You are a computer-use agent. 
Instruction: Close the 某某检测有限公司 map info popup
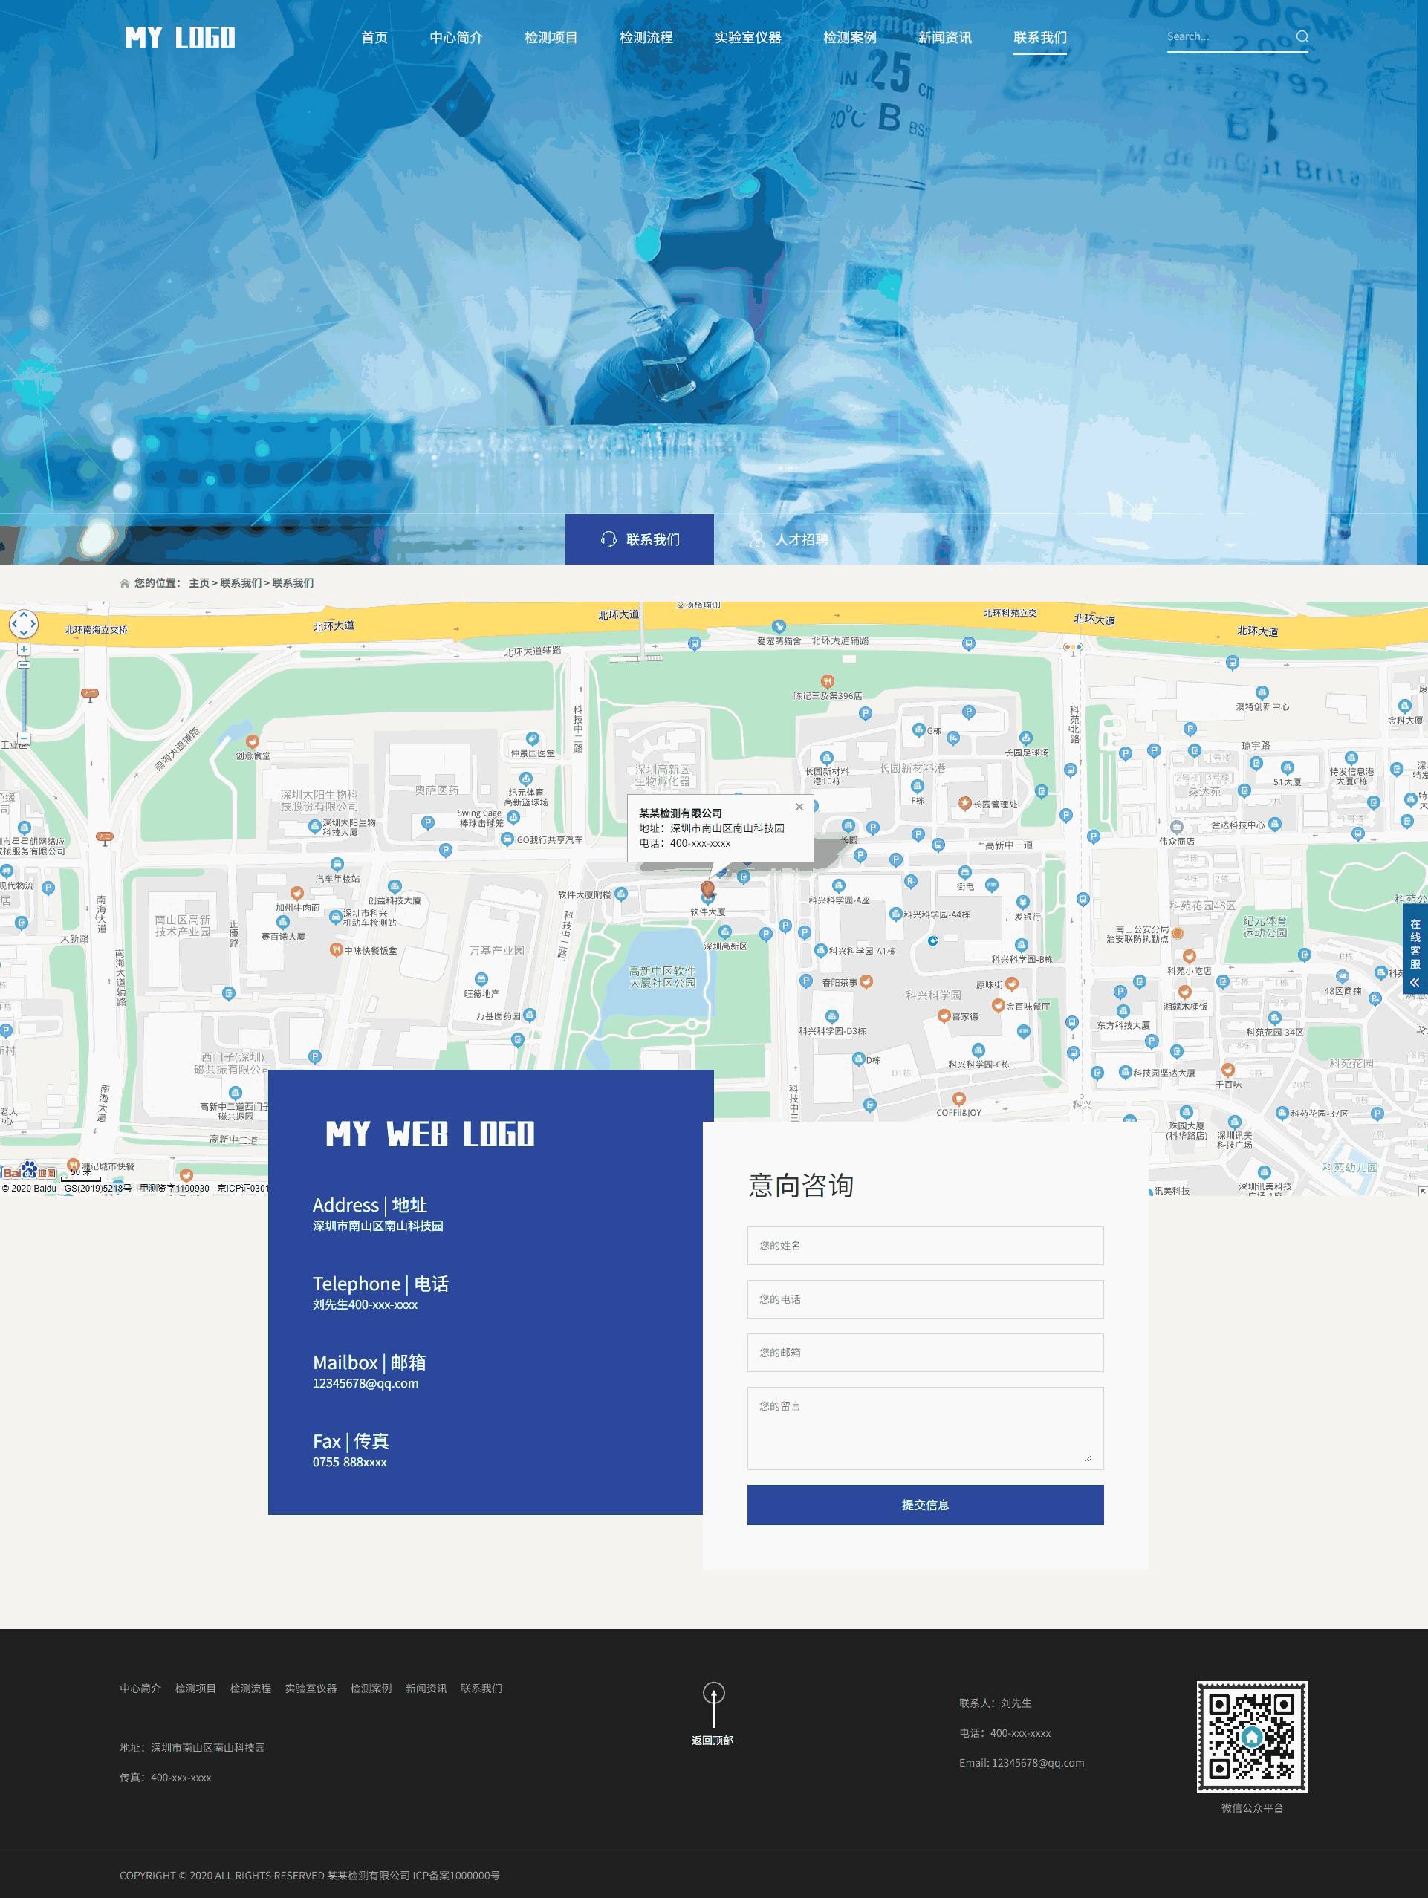coord(799,807)
